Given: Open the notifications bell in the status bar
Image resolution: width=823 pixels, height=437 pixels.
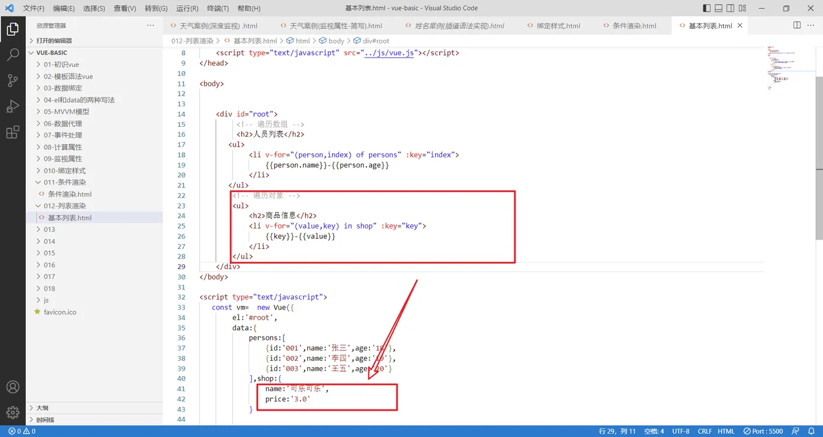Looking at the screenshot, I should click(810, 431).
